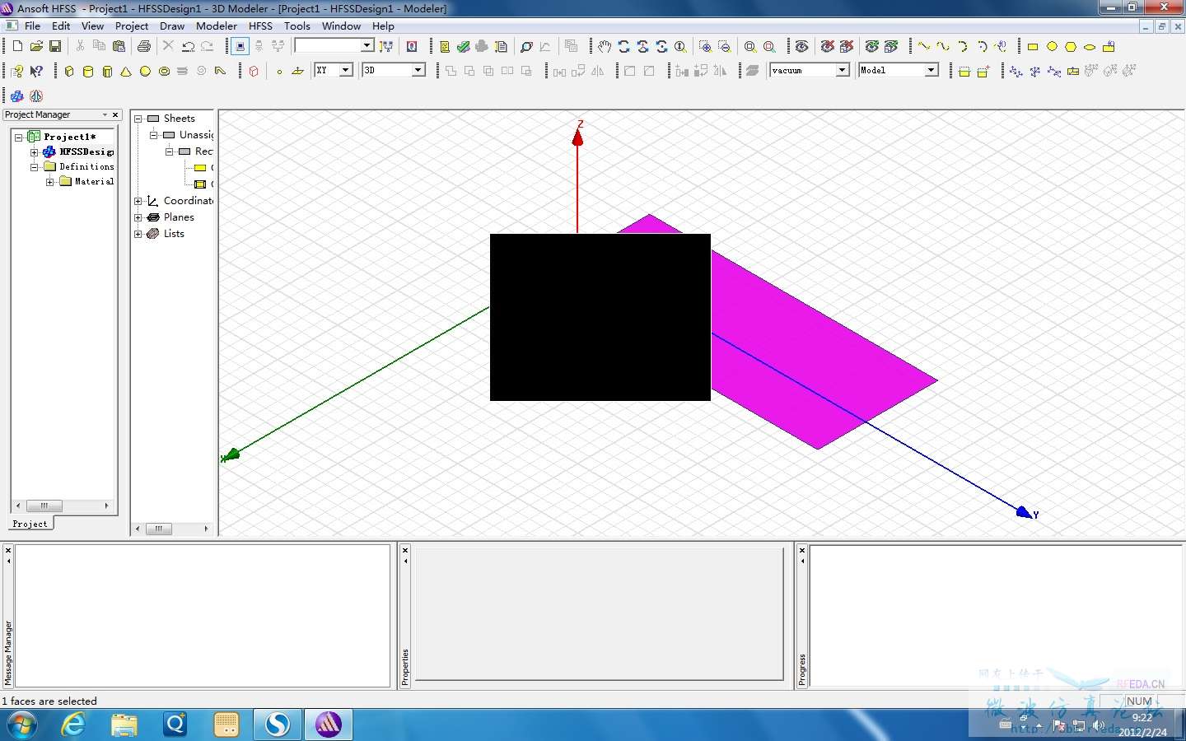
Task: Click the Save project icon
Action: coord(55,47)
